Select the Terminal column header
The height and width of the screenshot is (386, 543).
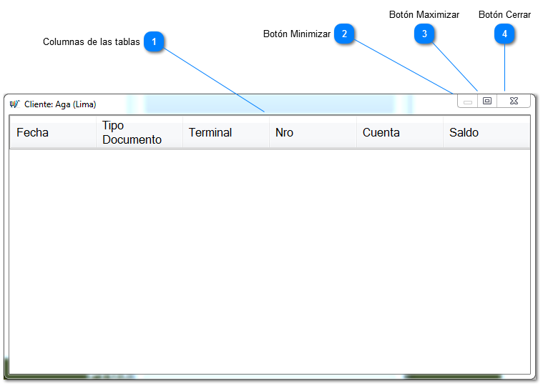click(226, 132)
